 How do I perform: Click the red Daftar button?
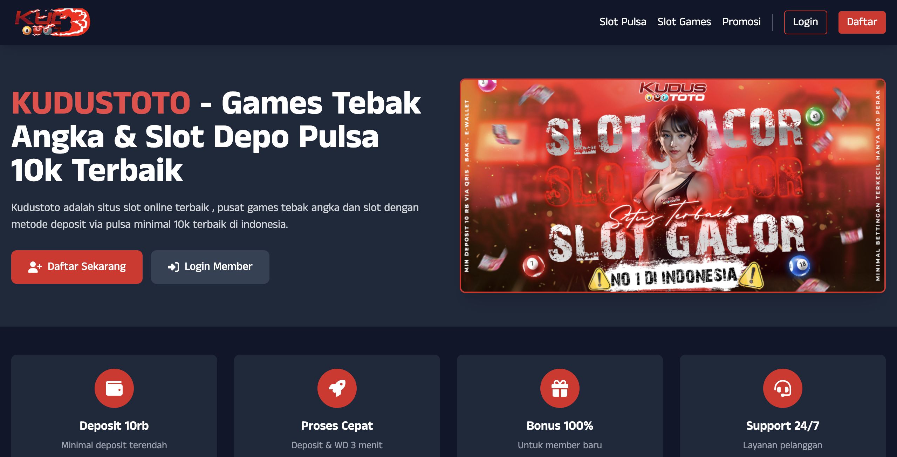click(862, 22)
